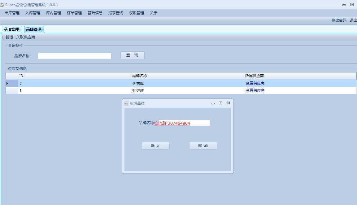Screen dimensions: 357x205
Task: Select row header of 妮维雅 row
Action: coord(12,90)
